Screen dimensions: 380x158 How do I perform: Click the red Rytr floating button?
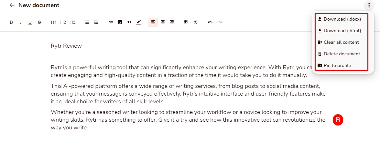tap(338, 120)
